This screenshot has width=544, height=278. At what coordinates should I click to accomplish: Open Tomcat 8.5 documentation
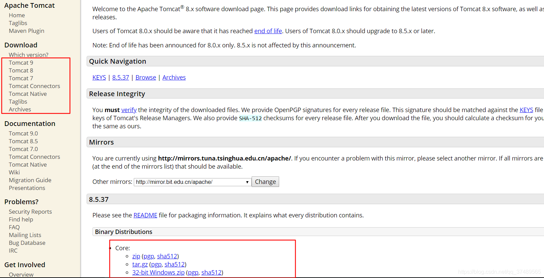click(23, 141)
